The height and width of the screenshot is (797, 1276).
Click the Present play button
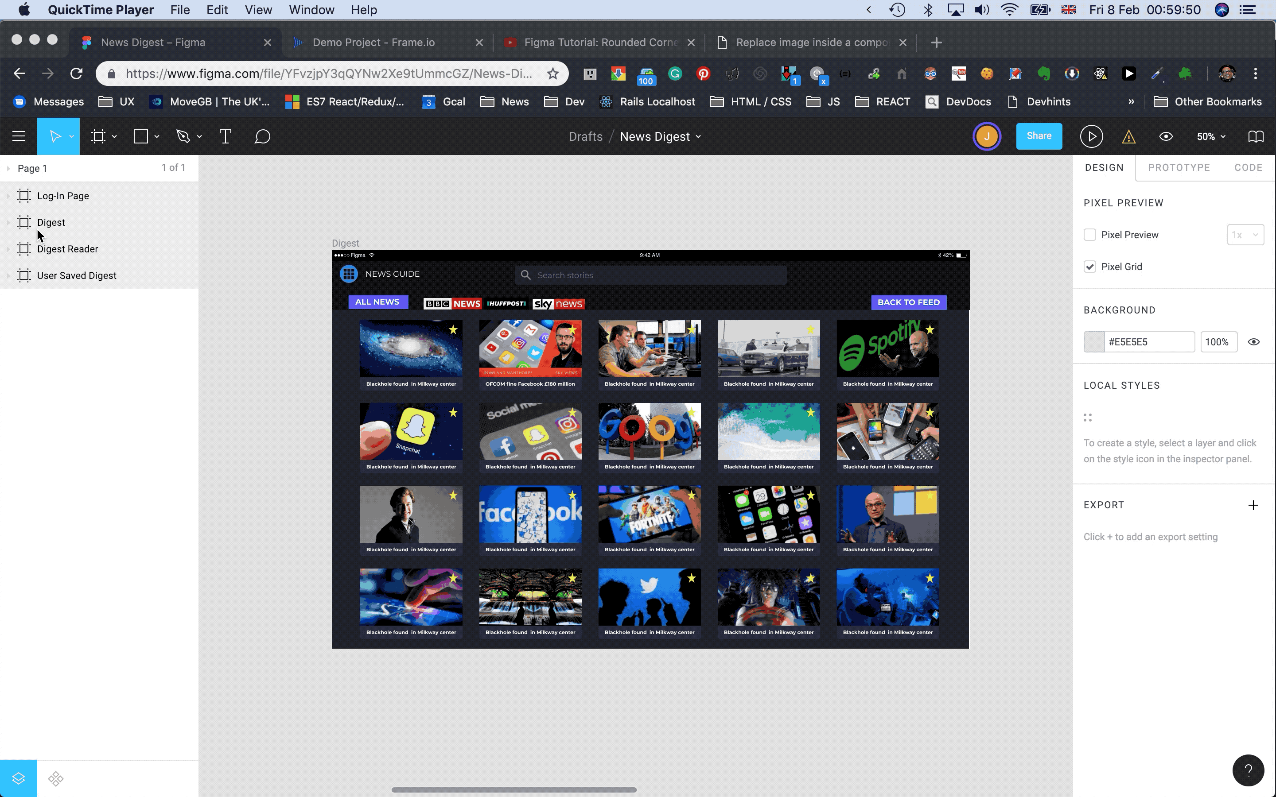click(1091, 136)
